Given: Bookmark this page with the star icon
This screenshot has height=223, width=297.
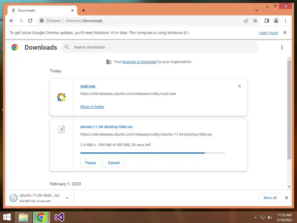Looking at the screenshot, I should tap(255, 21).
